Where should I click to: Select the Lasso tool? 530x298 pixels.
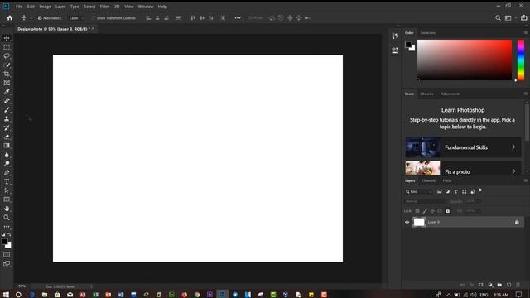coord(7,55)
